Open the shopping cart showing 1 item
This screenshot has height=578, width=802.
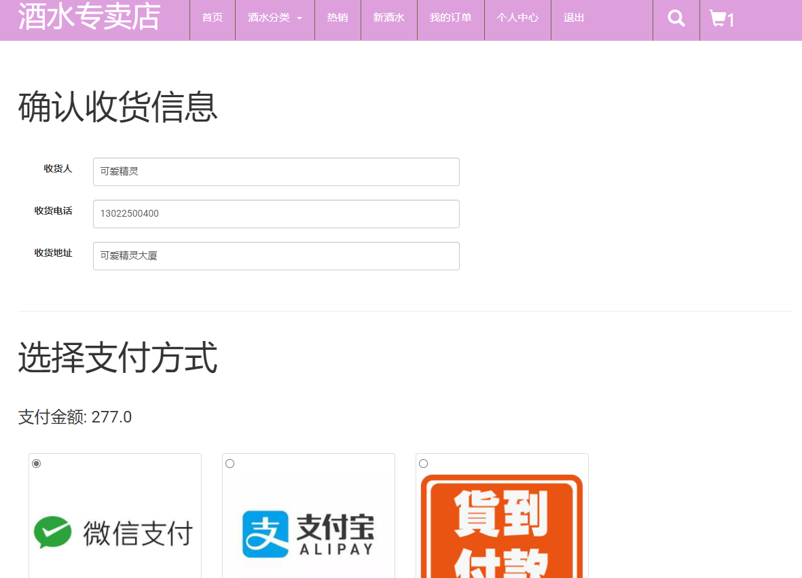click(720, 19)
